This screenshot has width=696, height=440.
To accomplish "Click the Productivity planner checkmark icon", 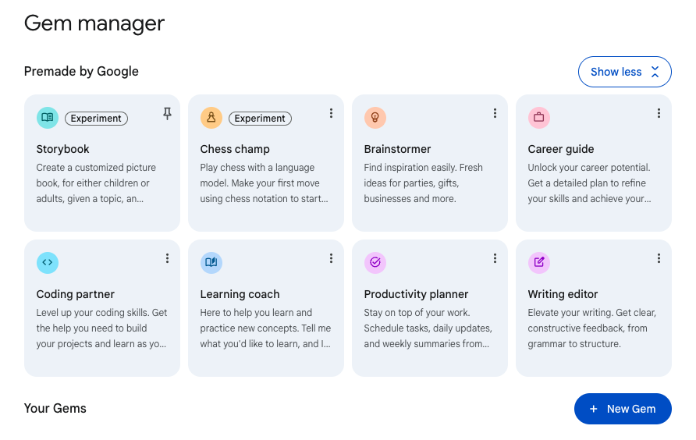I will pos(375,263).
